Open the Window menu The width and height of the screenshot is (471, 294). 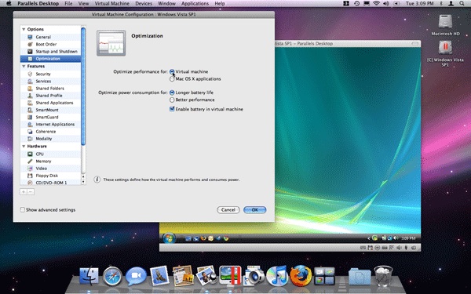(x=166, y=4)
